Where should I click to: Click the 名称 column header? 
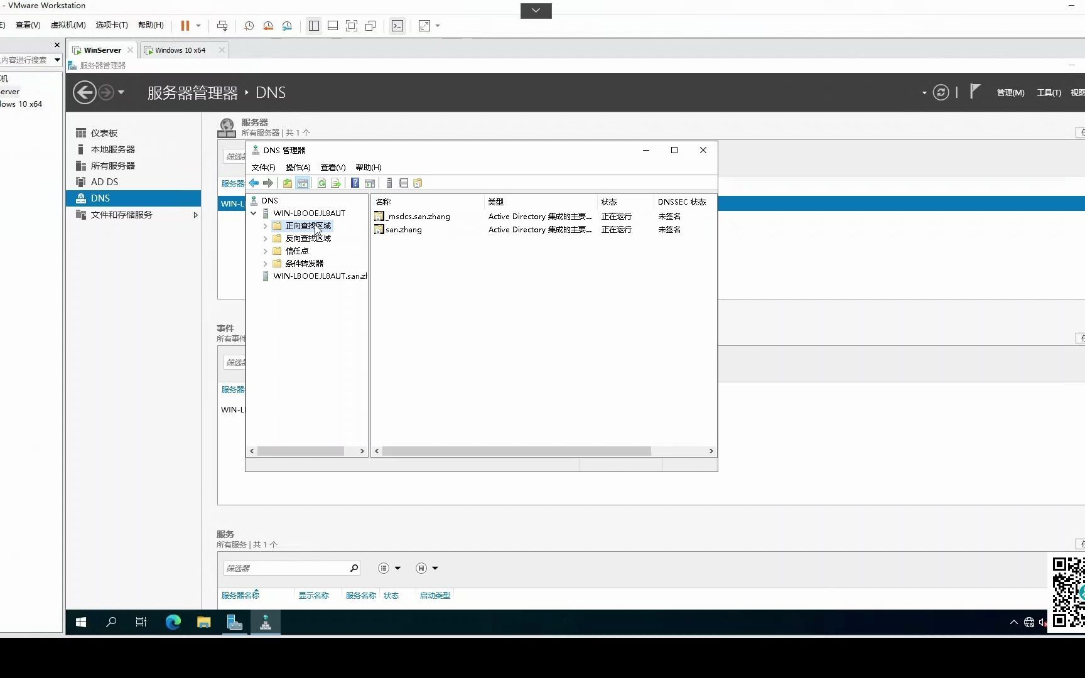click(x=428, y=202)
